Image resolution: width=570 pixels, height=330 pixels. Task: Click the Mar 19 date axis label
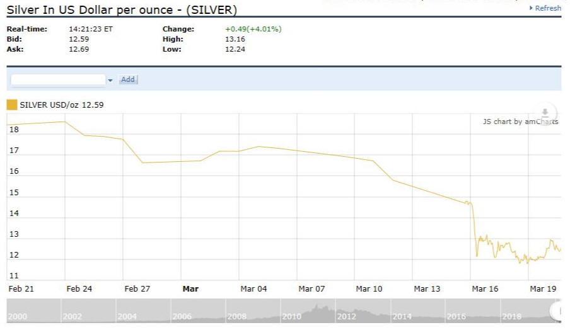543,289
